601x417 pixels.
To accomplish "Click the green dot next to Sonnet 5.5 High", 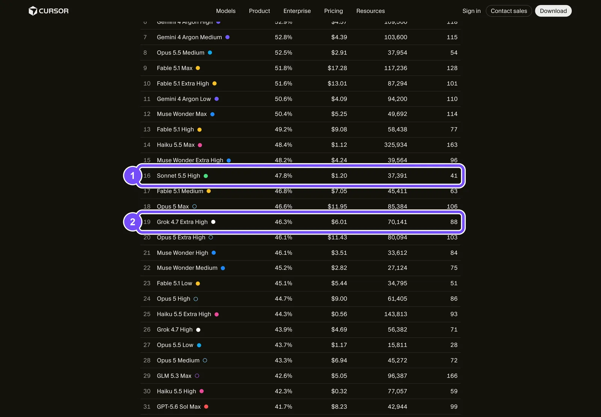I will point(206,176).
